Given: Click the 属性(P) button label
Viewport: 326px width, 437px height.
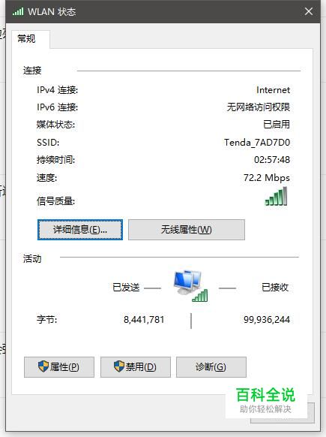Looking at the screenshot, I should 64,367.
